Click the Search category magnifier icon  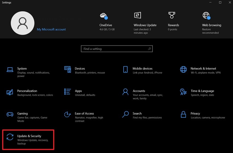[x=125, y=114]
